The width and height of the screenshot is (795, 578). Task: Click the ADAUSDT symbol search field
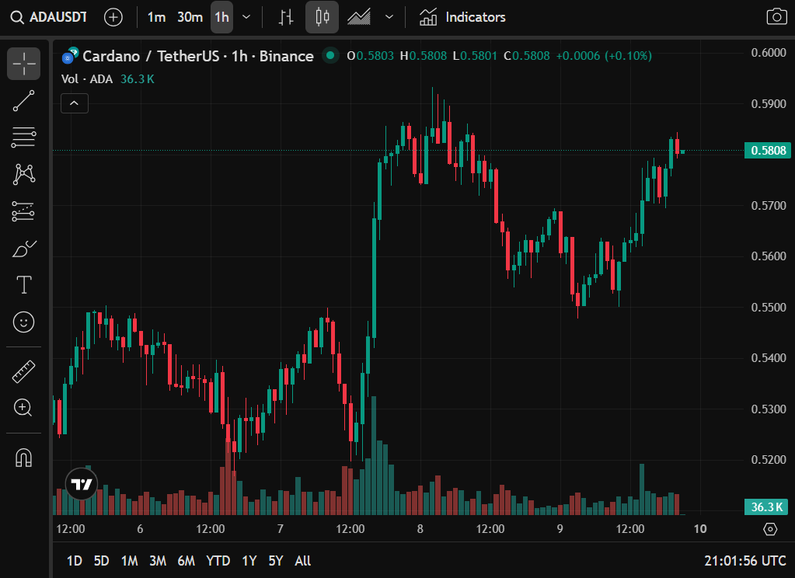(x=50, y=17)
